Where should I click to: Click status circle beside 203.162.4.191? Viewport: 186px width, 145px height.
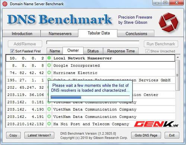[x=49, y=116]
